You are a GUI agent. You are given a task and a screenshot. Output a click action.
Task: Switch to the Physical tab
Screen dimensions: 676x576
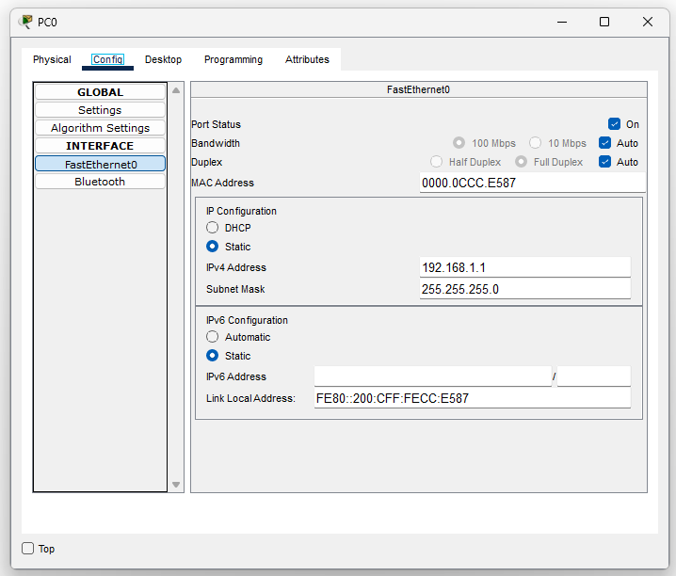[52, 59]
